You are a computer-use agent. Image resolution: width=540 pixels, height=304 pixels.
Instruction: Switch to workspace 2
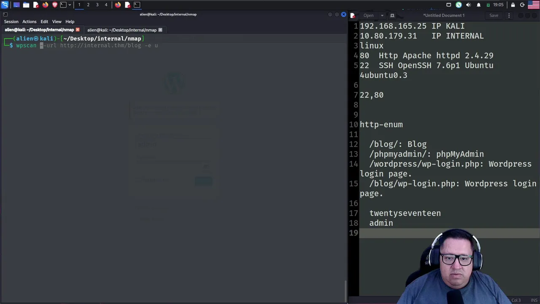pyautogui.click(x=88, y=5)
